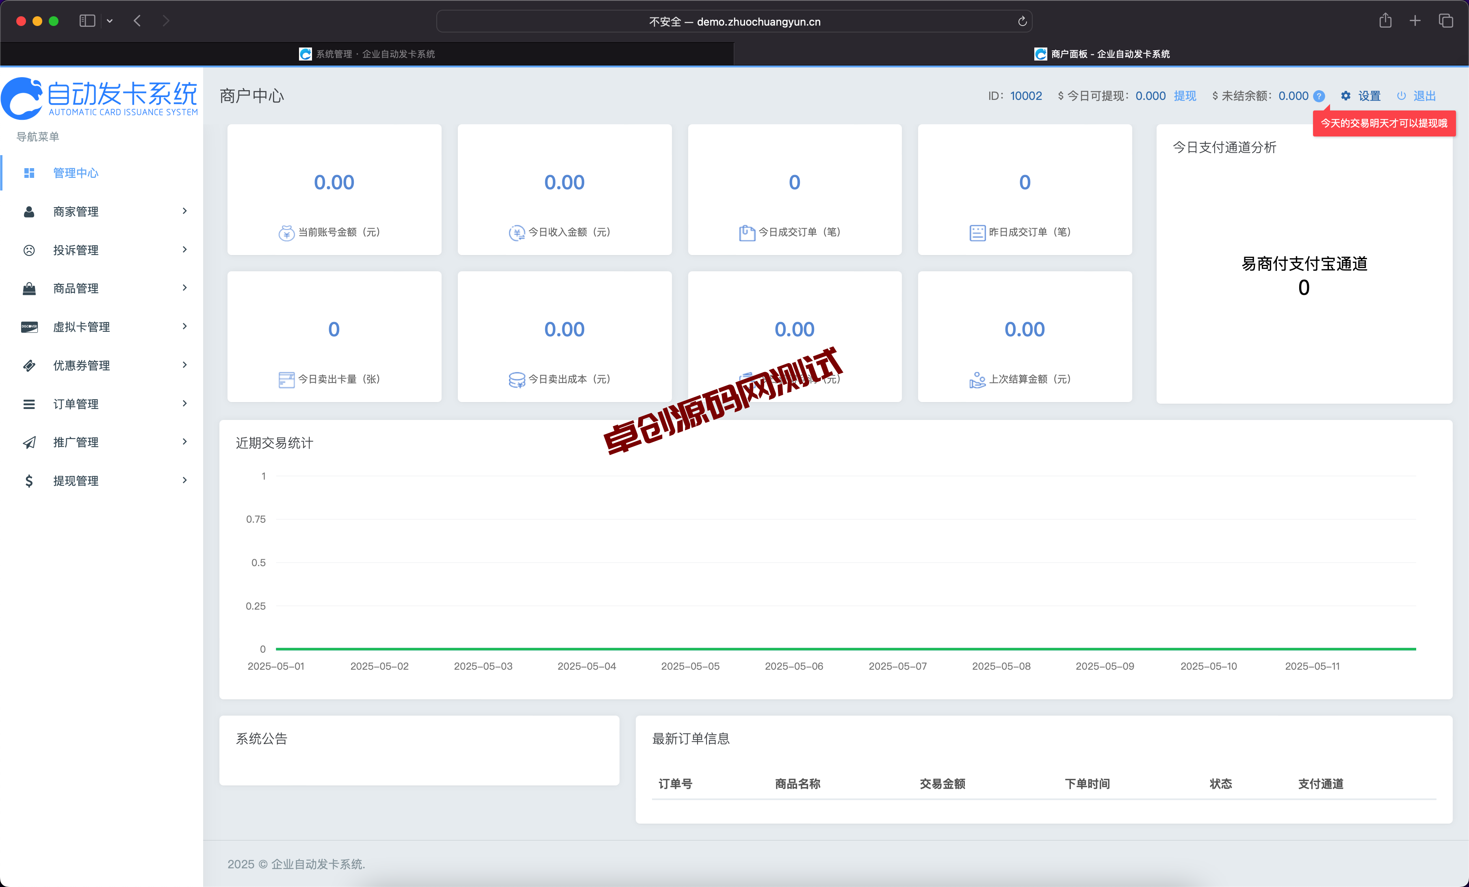Image resolution: width=1469 pixels, height=887 pixels.
Task: Expand the 虚拟卡管理 submenu chevron
Action: 185,326
